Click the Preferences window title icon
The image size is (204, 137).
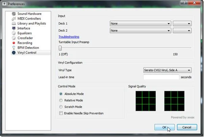[x=4, y=4]
